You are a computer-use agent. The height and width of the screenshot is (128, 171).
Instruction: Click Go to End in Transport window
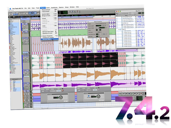tap(138, 94)
